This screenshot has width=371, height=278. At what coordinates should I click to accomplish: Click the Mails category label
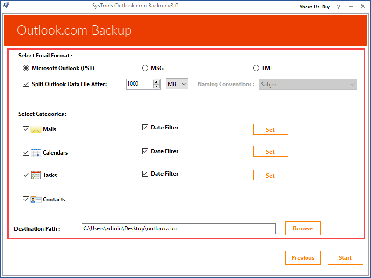click(x=50, y=129)
